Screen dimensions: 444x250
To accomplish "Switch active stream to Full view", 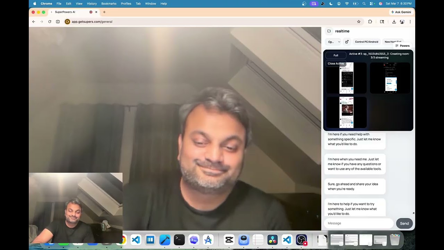I will pyautogui.click(x=336, y=55).
